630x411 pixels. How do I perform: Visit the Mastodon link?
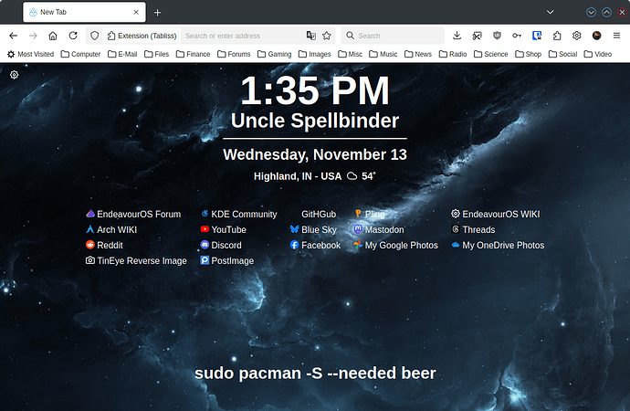pos(379,230)
